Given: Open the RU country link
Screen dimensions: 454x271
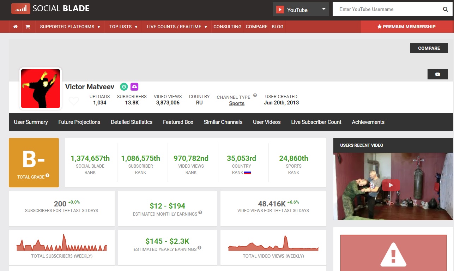Looking at the screenshot, I should 199,103.
